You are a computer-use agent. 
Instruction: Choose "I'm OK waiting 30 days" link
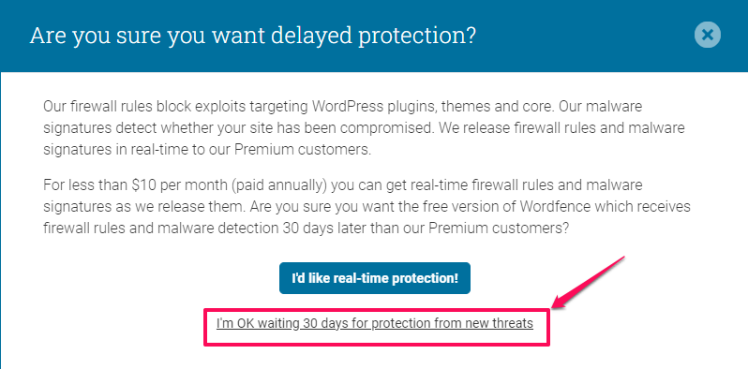[x=375, y=323]
